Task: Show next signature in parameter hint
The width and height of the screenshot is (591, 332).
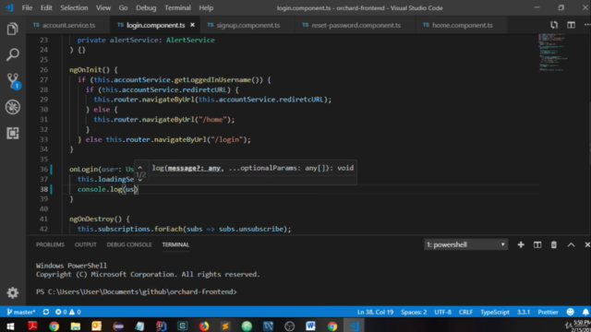Action: [140, 181]
